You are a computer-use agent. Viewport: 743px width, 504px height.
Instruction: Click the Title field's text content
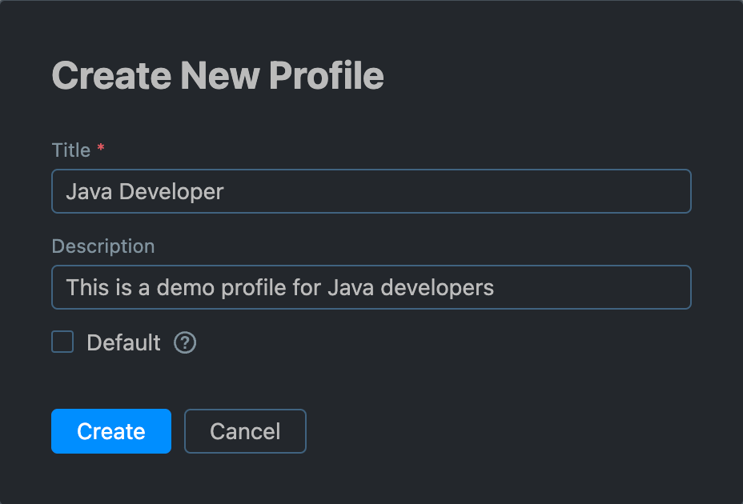(143, 191)
